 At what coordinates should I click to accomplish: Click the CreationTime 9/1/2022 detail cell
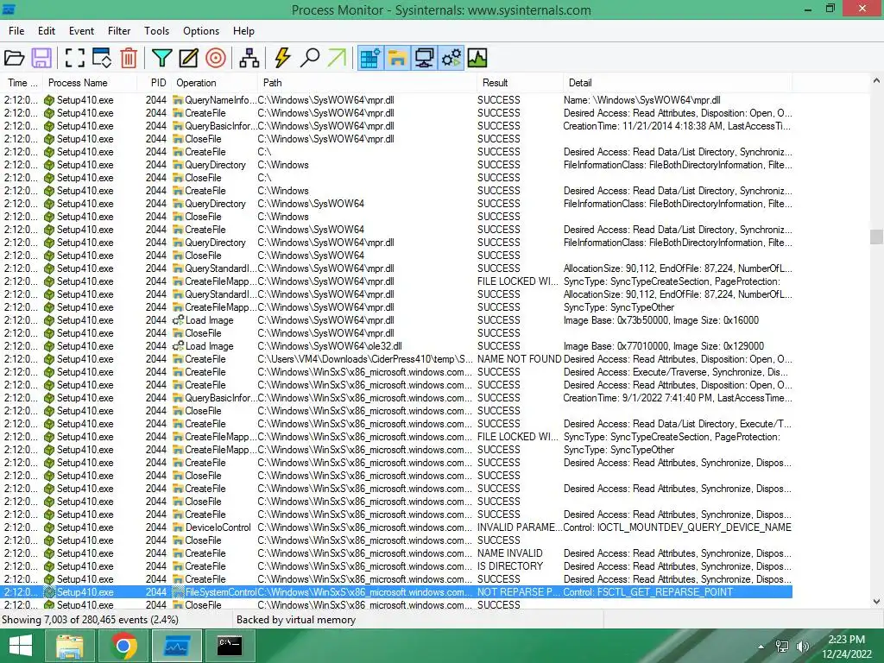(677, 398)
